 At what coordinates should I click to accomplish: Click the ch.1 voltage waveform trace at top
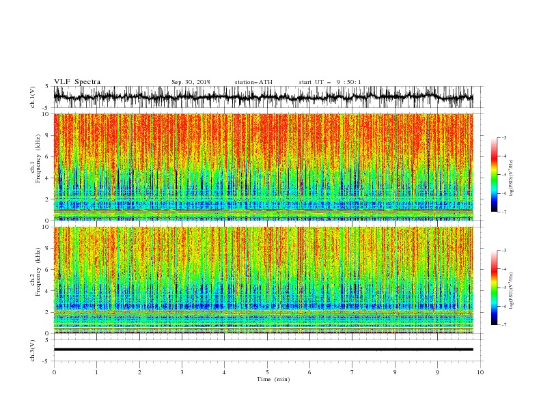[x=263, y=97]
